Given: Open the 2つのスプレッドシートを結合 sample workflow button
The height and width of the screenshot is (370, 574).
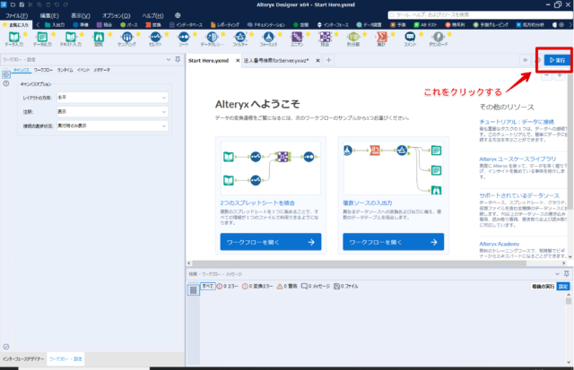Looking at the screenshot, I should click(x=271, y=242).
